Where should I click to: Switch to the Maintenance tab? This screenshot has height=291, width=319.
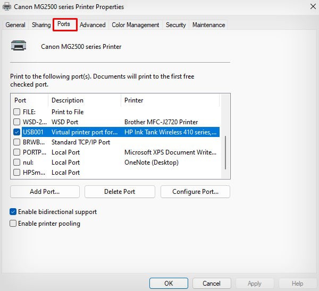[209, 25]
